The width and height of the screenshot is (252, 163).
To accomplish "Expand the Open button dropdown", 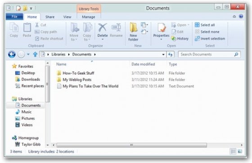I will coord(189,25).
